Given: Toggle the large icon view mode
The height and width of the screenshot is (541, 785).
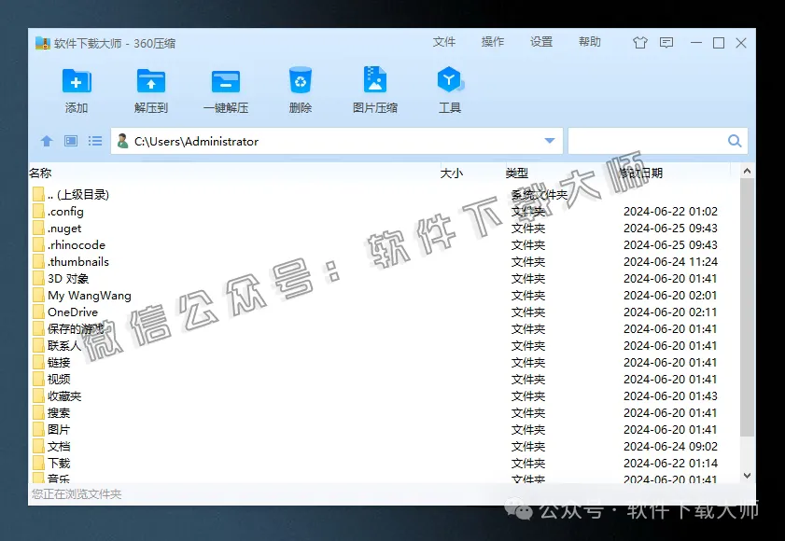Looking at the screenshot, I should pos(70,141).
